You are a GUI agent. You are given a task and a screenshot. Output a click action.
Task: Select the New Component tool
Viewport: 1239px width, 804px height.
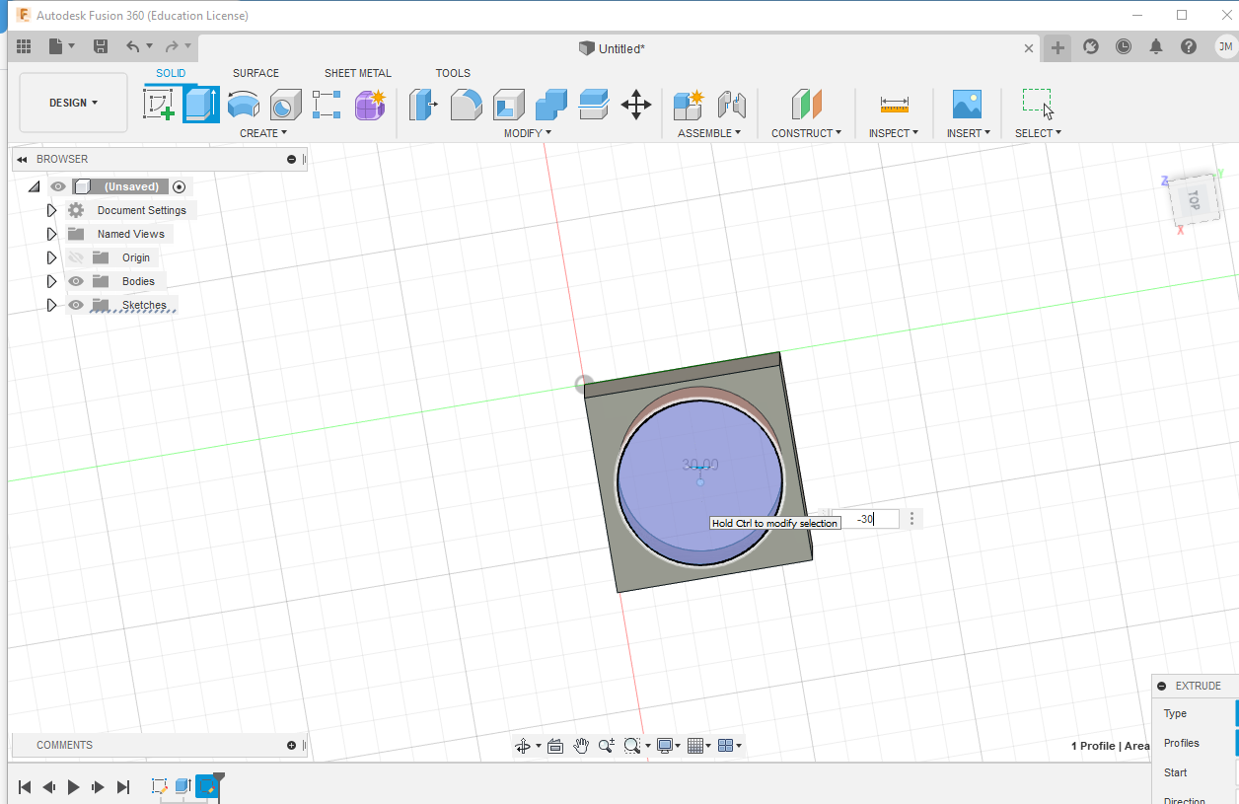tap(688, 105)
